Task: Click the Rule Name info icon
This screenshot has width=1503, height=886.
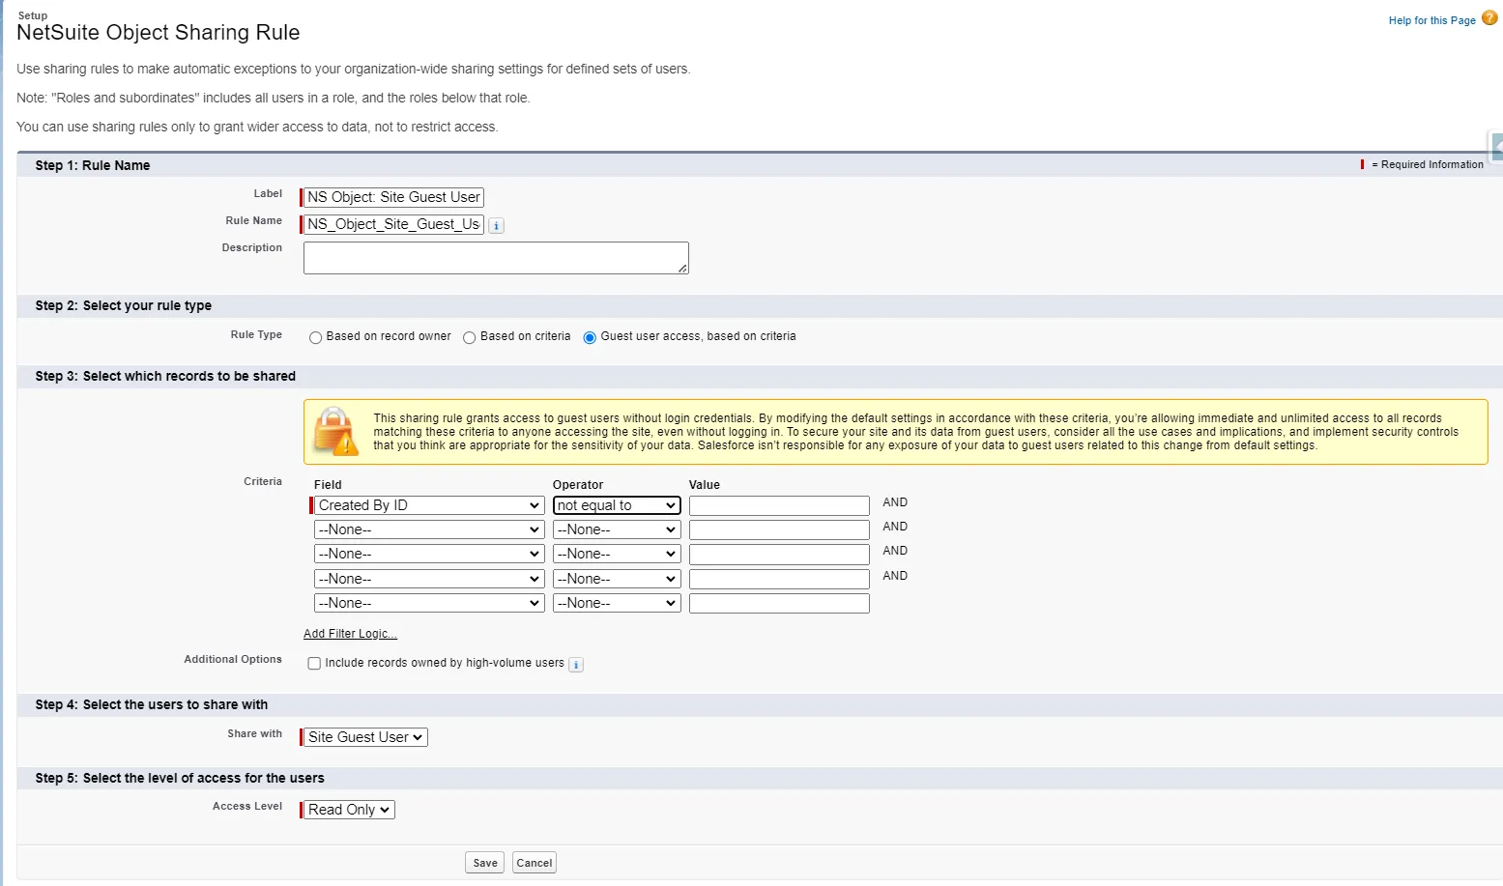Action: coord(496,225)
